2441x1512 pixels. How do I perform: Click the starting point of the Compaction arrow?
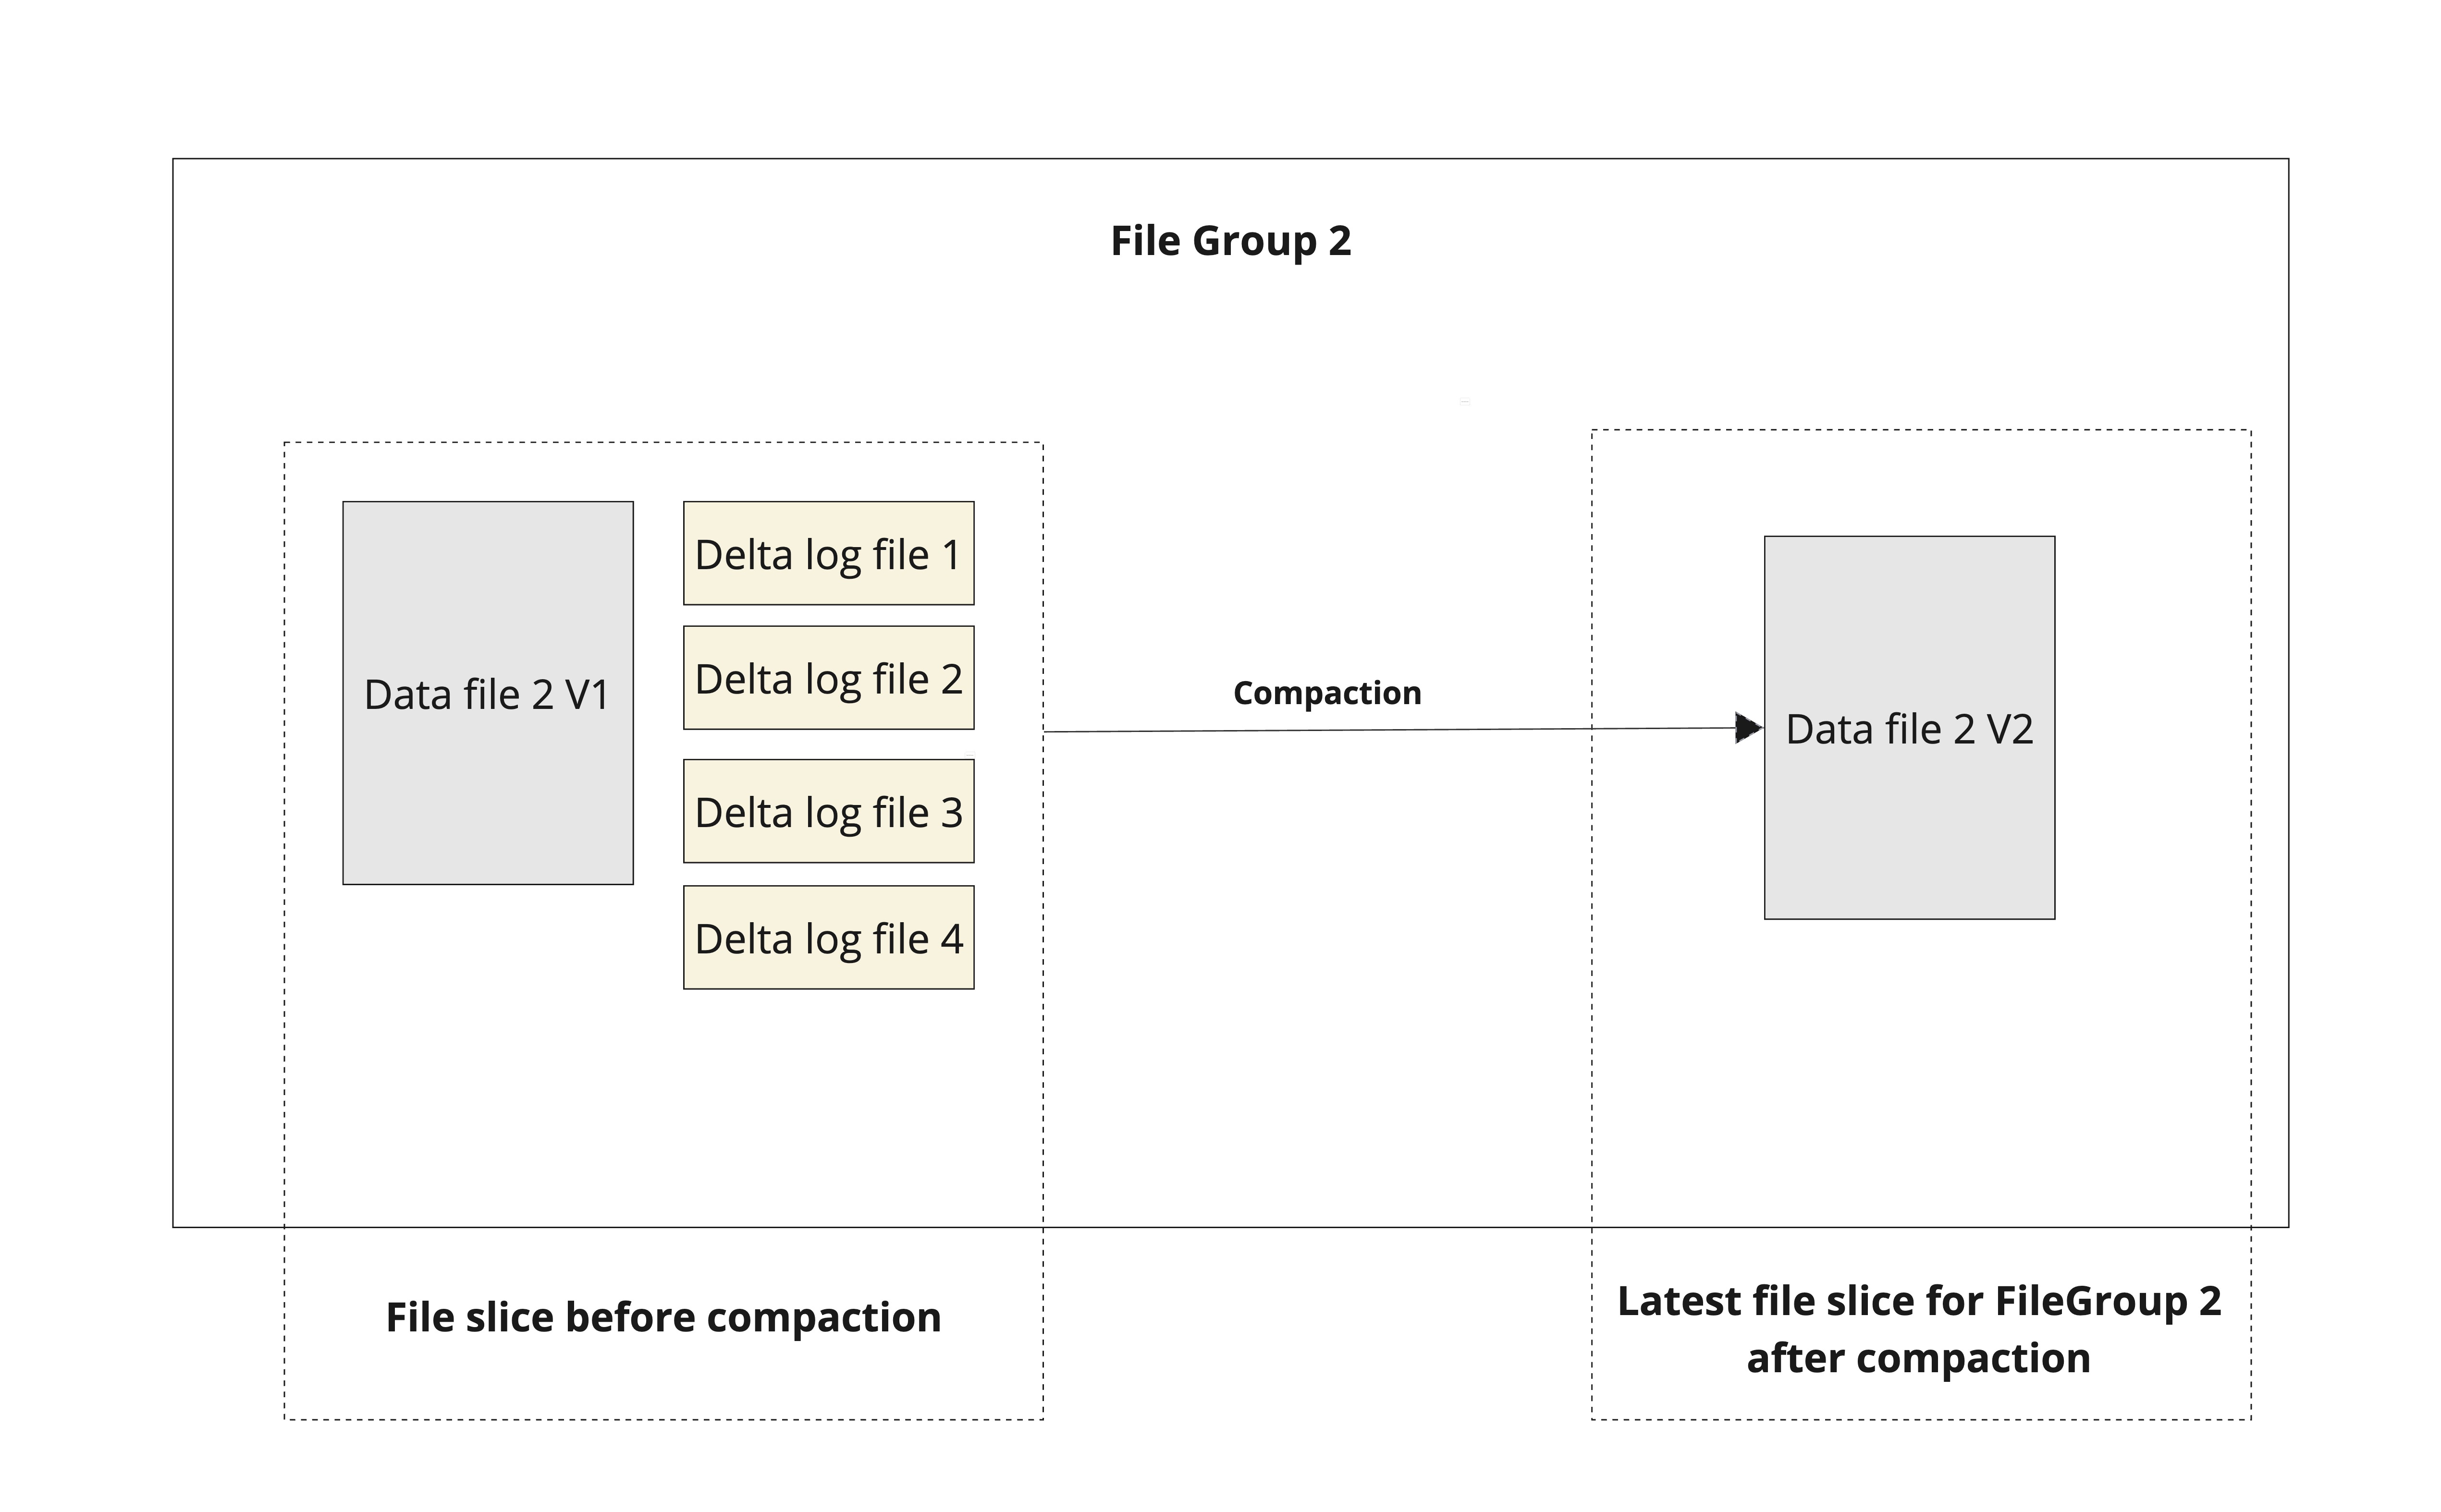click(x=1046, y=732)
